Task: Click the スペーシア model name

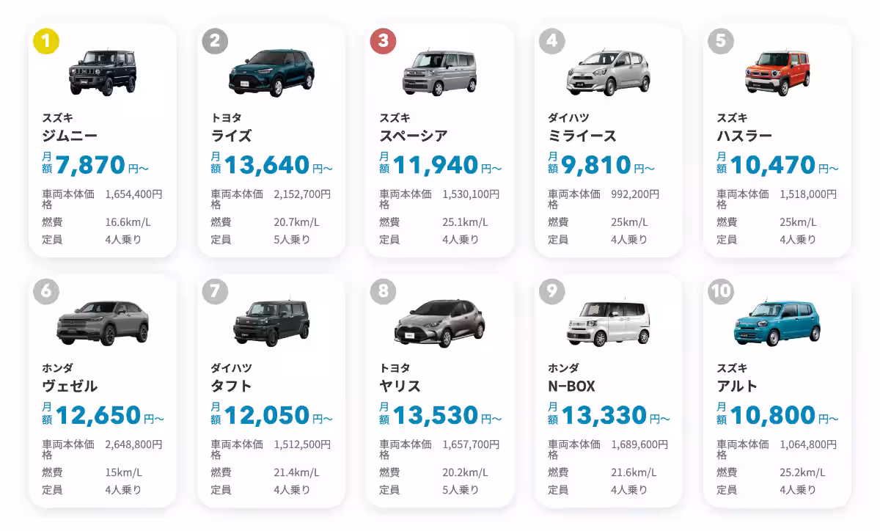Action: (x=414, y=136)
